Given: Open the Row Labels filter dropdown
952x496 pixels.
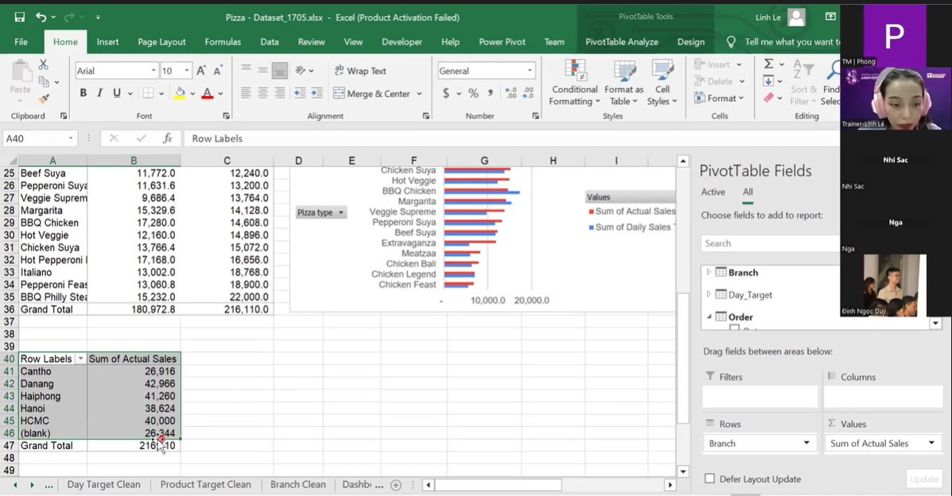Looking at the screenshot, I should tap(80, 359).
